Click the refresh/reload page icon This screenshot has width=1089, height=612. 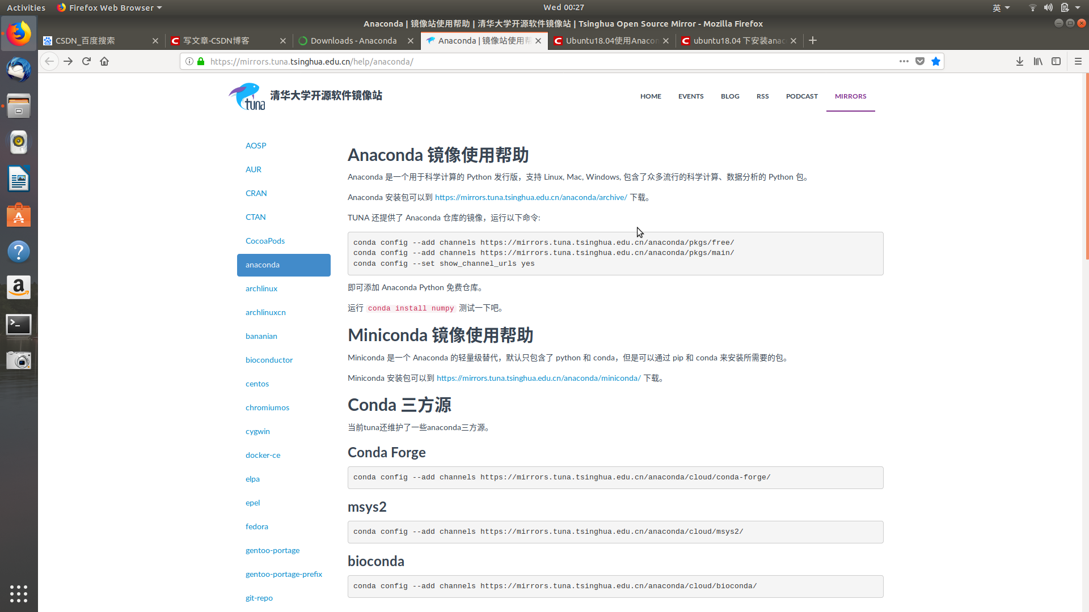tap(86, 61)
